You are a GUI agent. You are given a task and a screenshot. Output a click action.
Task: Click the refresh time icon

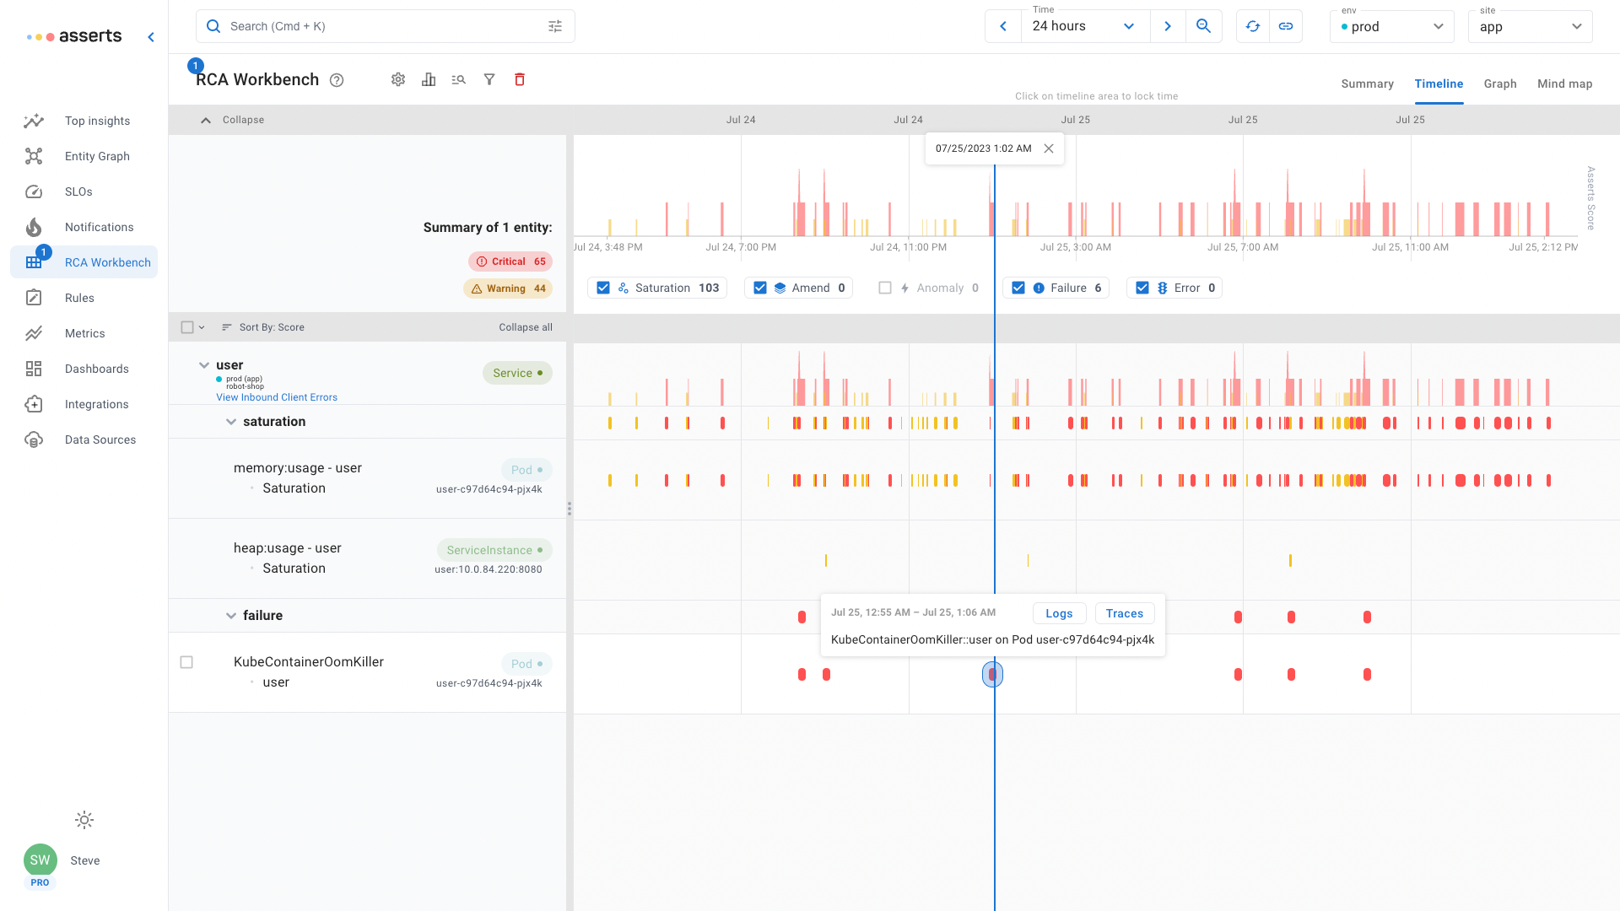tap(1253, 26)
